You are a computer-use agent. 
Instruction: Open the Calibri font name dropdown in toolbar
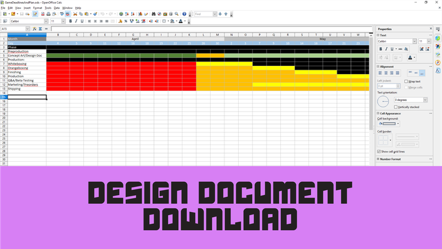point(46,21)
